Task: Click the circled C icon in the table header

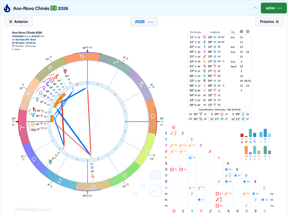Action: (241, 31)
